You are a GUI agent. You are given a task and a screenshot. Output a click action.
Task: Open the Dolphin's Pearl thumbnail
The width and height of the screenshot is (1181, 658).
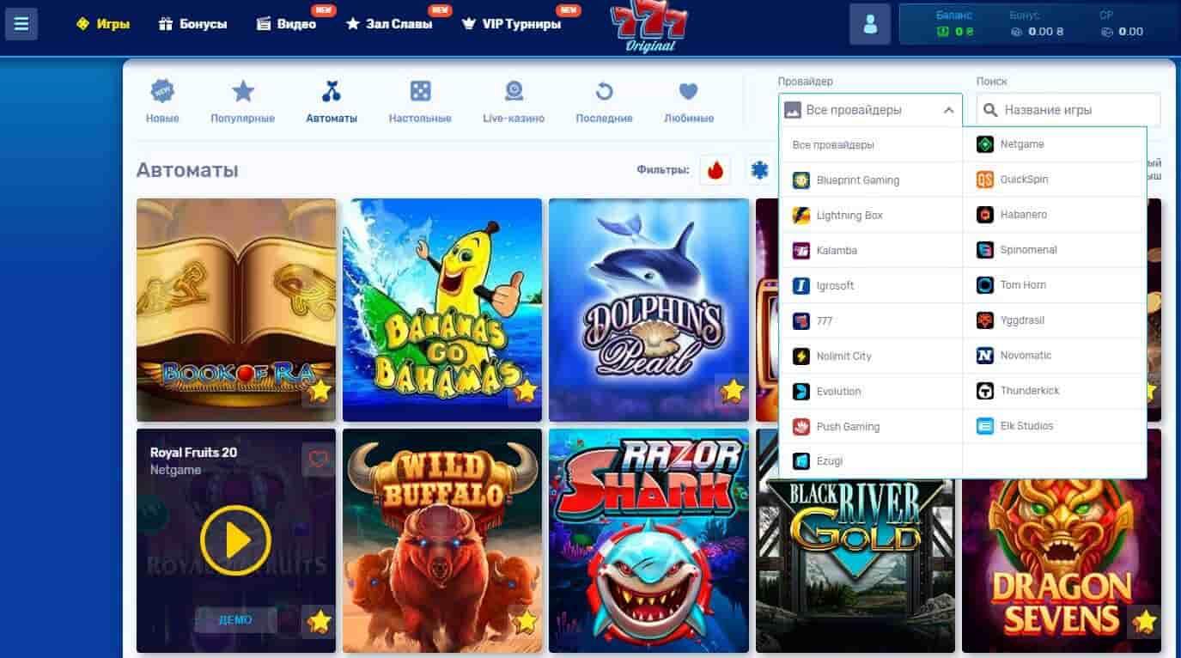click(x=648, y=310)
